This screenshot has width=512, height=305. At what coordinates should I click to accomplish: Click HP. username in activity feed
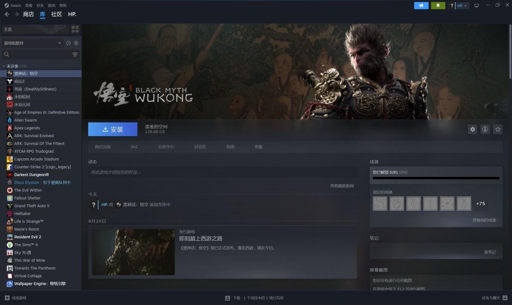coord(104,205)
